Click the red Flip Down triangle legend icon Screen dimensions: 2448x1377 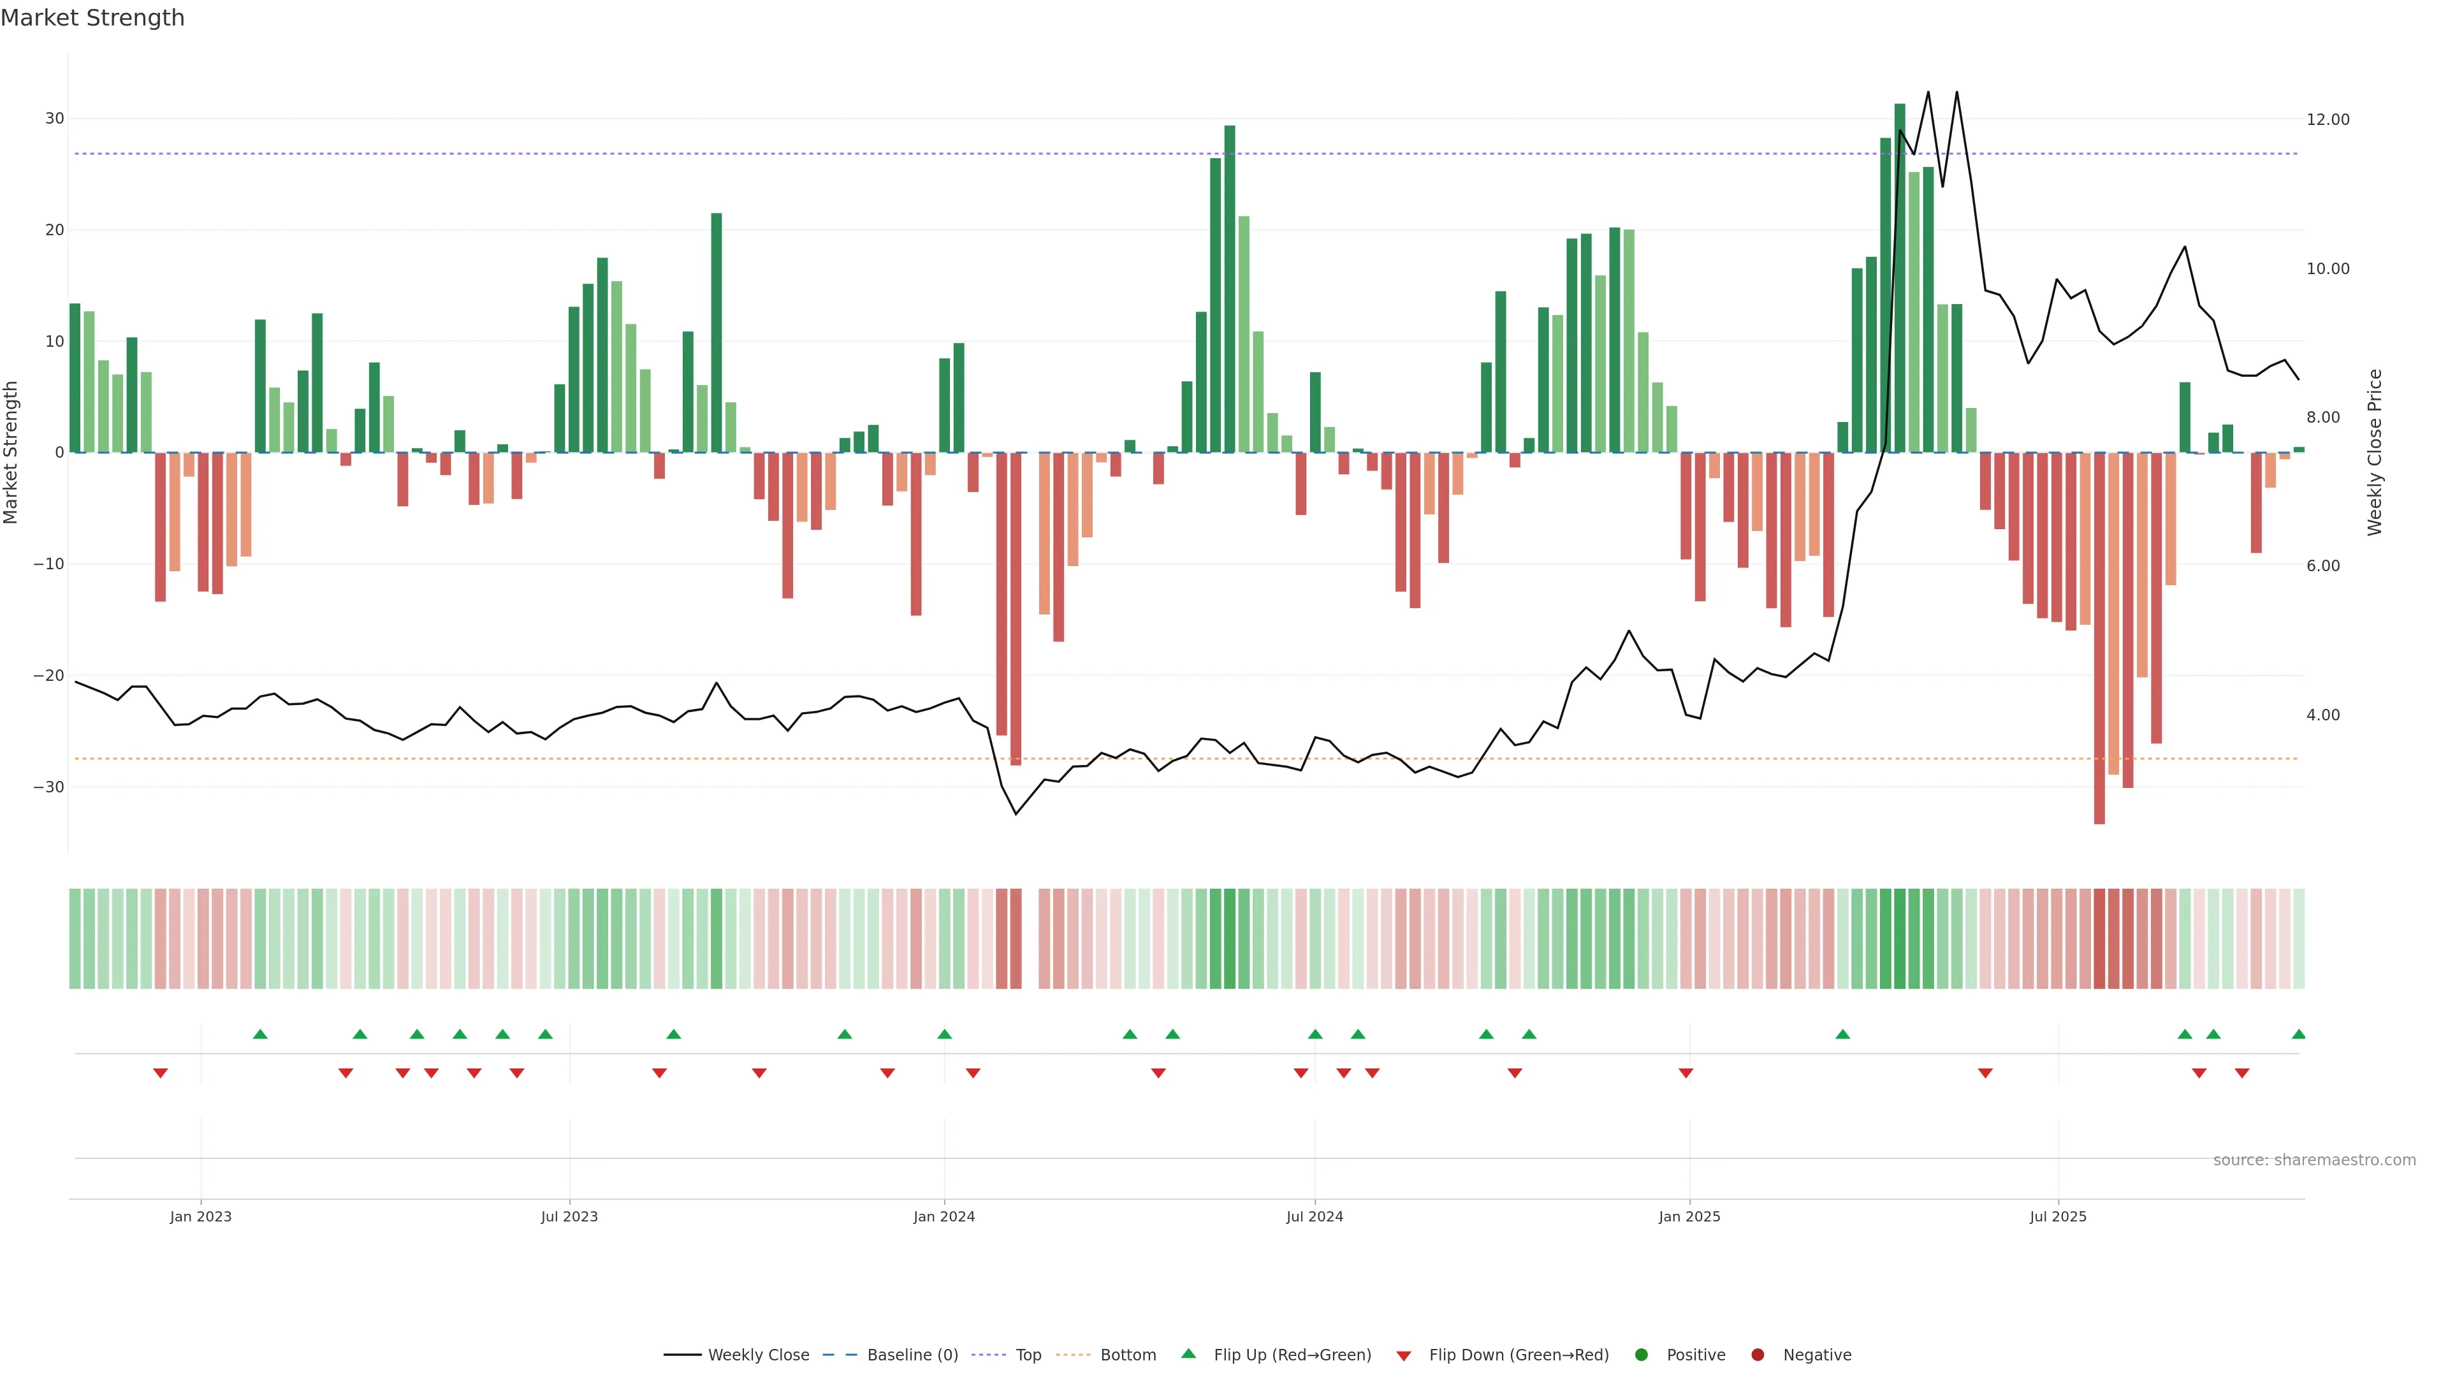pos(1404,1356)
